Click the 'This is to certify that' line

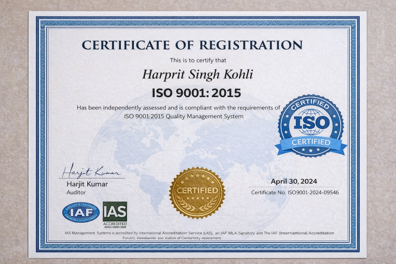[x=198, y=60]
